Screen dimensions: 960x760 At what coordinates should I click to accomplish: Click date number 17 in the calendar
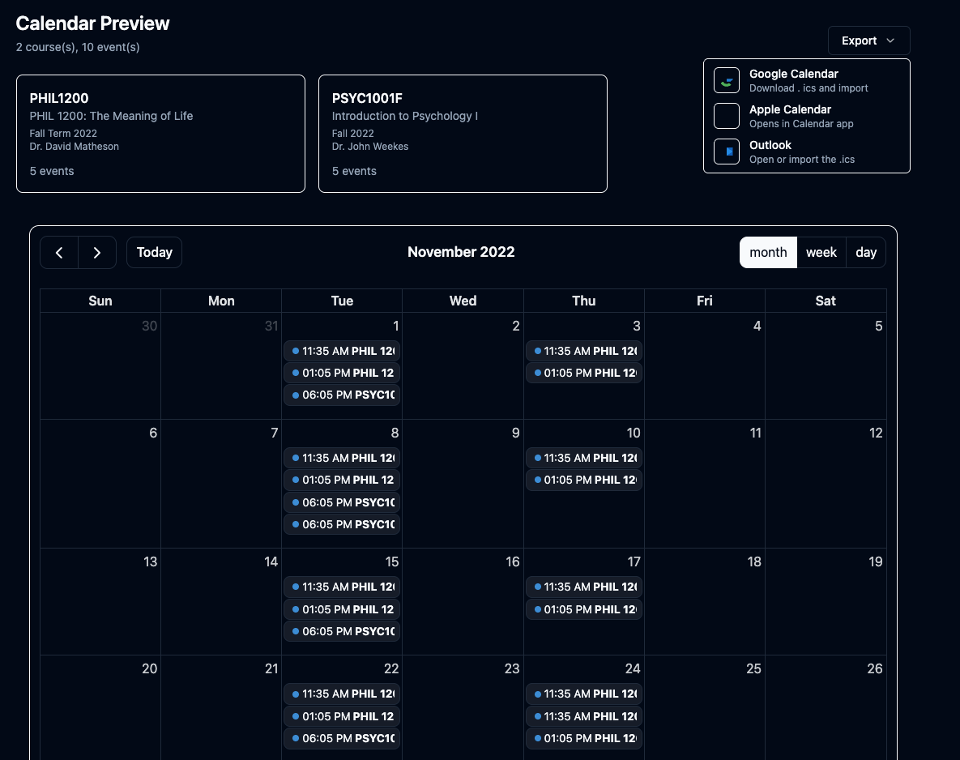tap(634, 562)
